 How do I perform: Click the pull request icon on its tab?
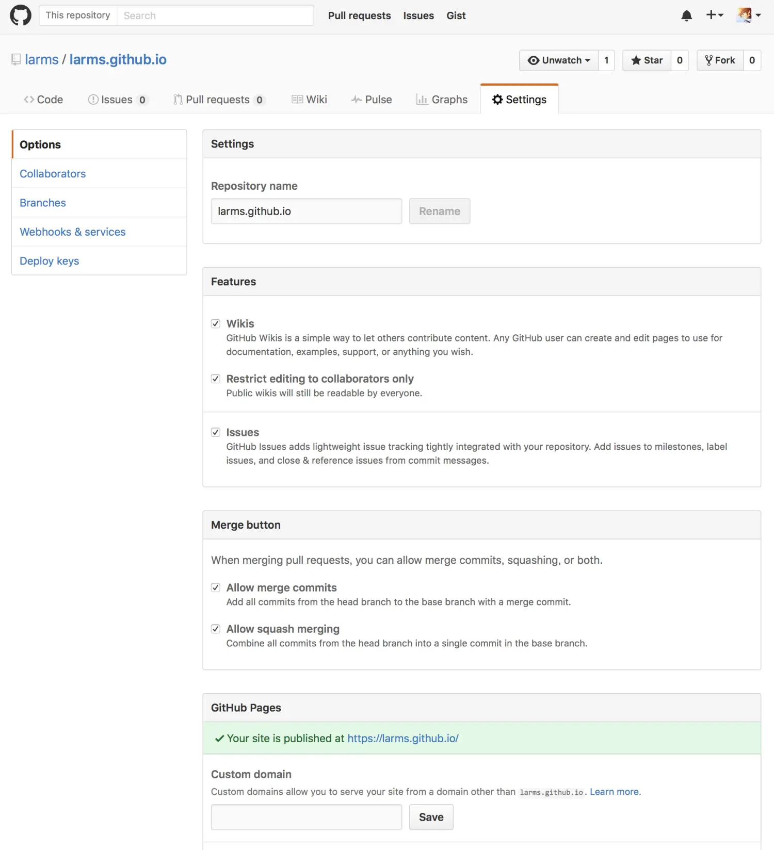pyautogui.click(x=178, y=100)
